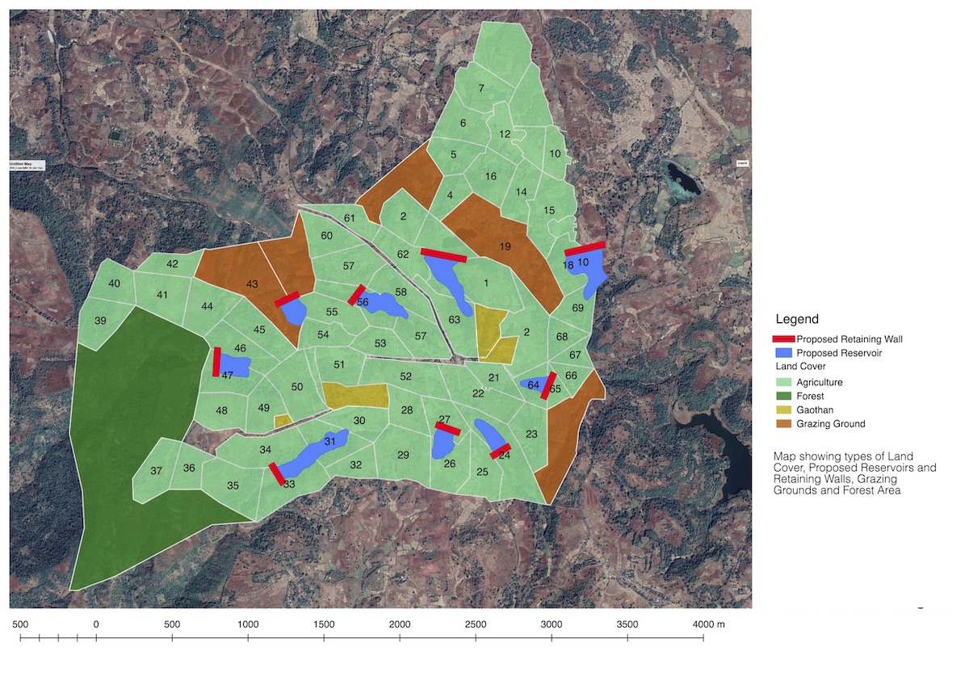Select the blue reservoir next to parcel 56
The height and width of the screenshot is (685, 969).
(x=385, y=305)
